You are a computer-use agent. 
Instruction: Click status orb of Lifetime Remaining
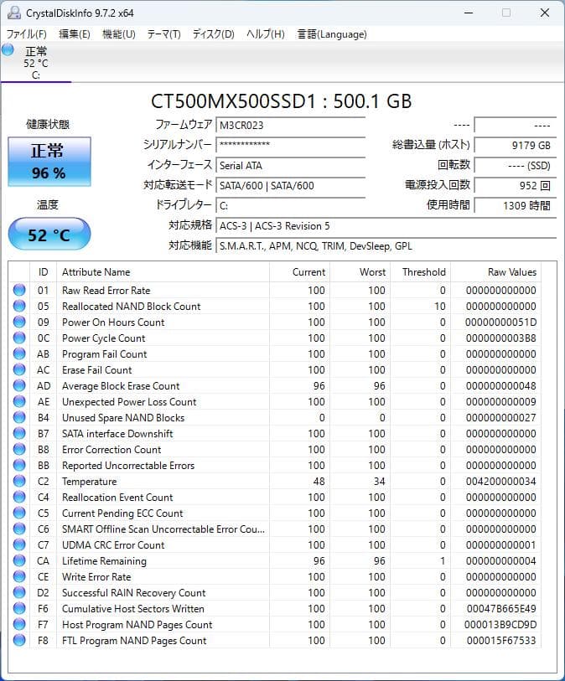point(19,560)
